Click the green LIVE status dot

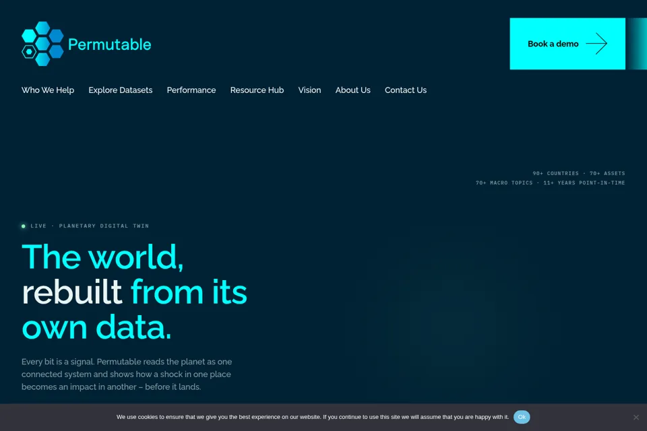coord(24,226)
